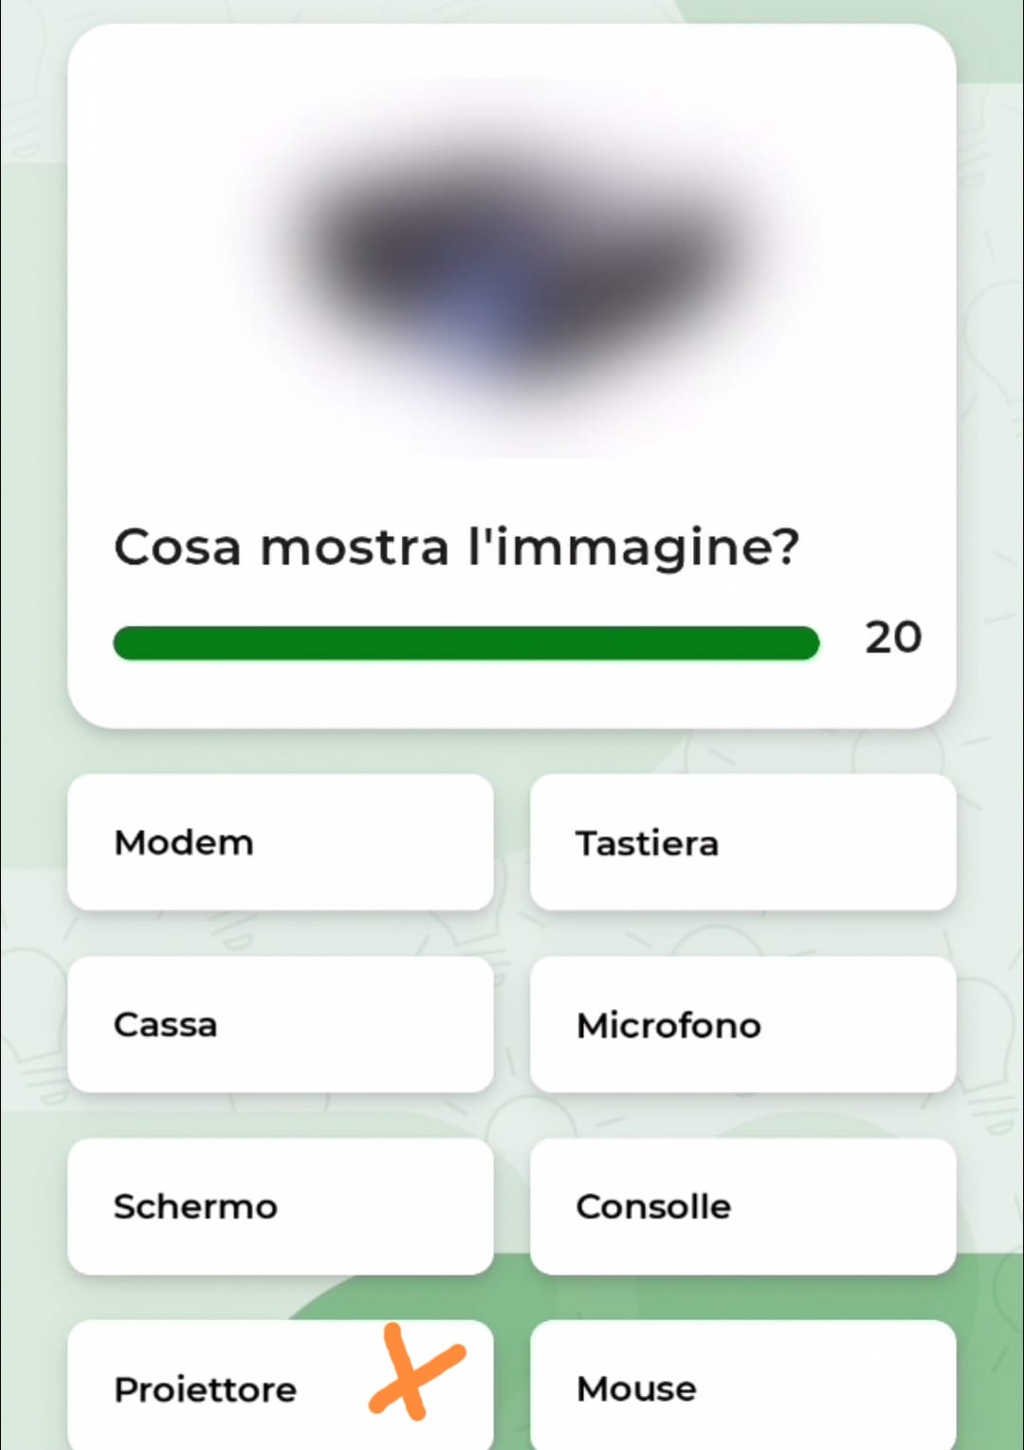Open the blurred quiz image
This screenshot has height=1450, width=1024.
(x=512, y=267)
